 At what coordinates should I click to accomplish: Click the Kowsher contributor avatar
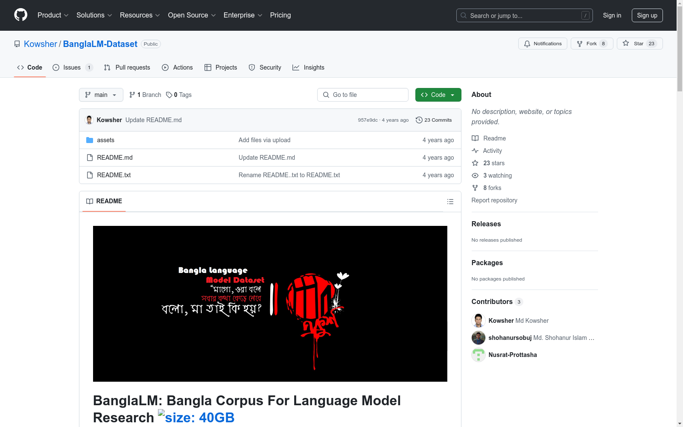point(479,321)
